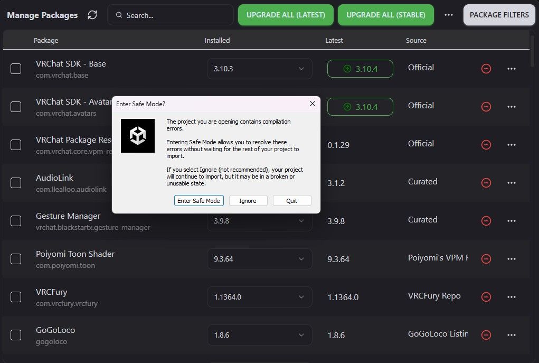539x363 pixels.
Task: Open more options for VRChat SDK - Avatars
Action: [512, 107]
